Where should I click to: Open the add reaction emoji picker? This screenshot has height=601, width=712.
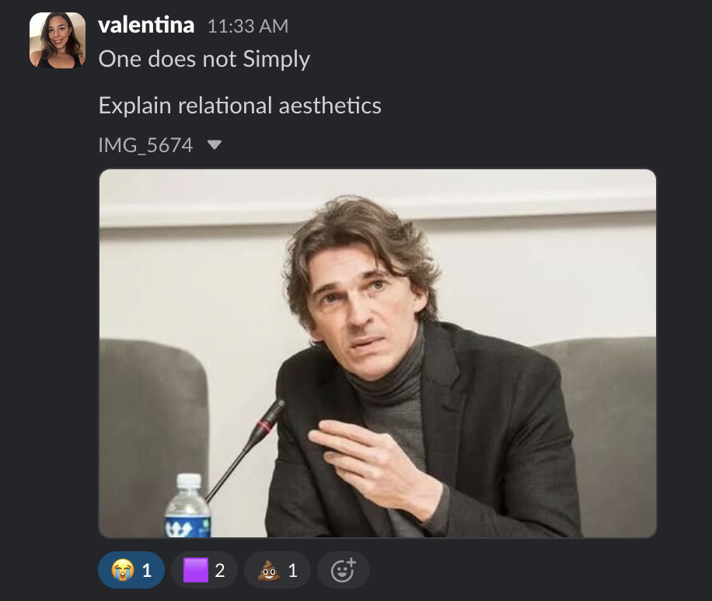coord(343,571)
